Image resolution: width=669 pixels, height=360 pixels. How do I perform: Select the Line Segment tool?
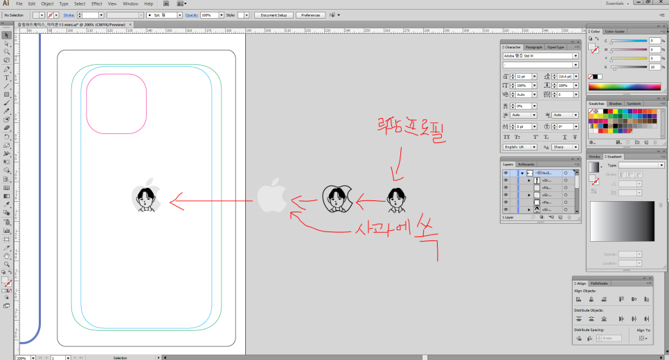point(6,86)
